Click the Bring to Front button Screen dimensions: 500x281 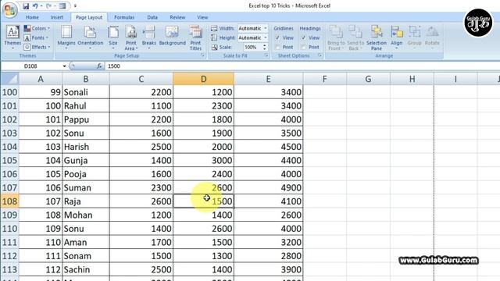pos(336,37)
